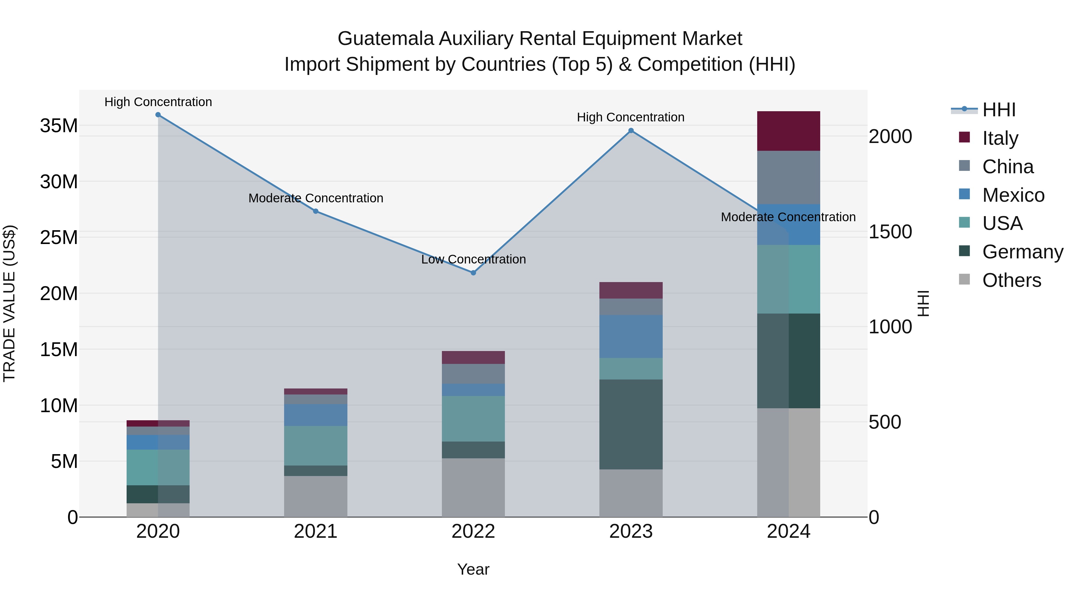
Task: Click the HHI data point for 2021
Action: pos(316,211)
